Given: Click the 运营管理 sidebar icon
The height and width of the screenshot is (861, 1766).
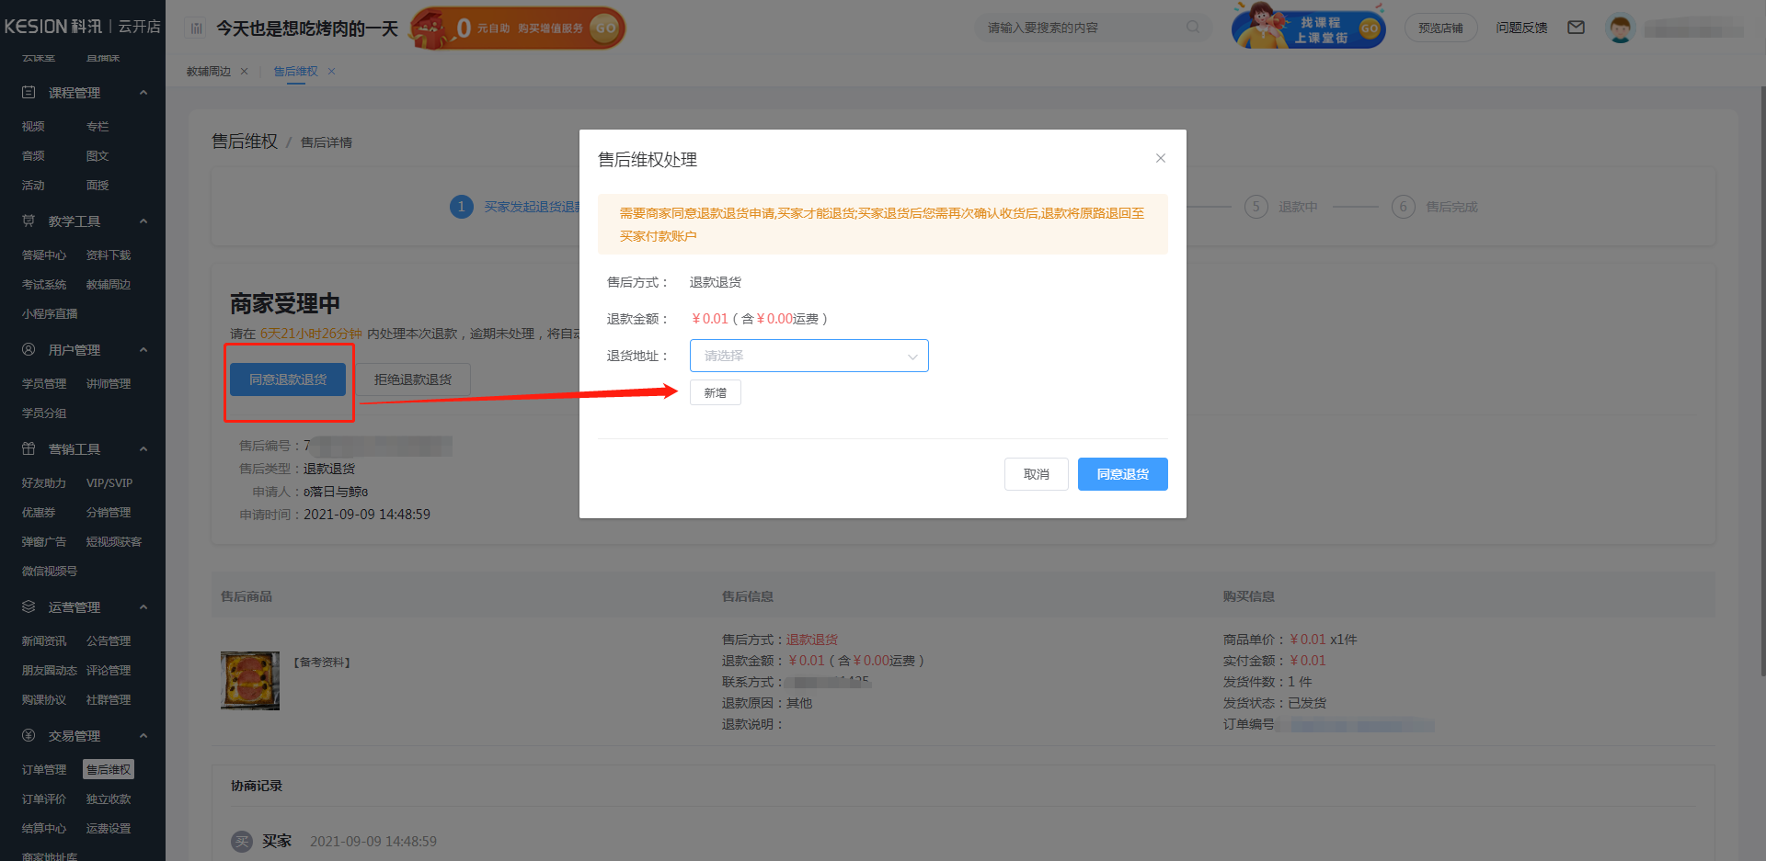Looking at the screenshot, I should click(x=28, y=606).
